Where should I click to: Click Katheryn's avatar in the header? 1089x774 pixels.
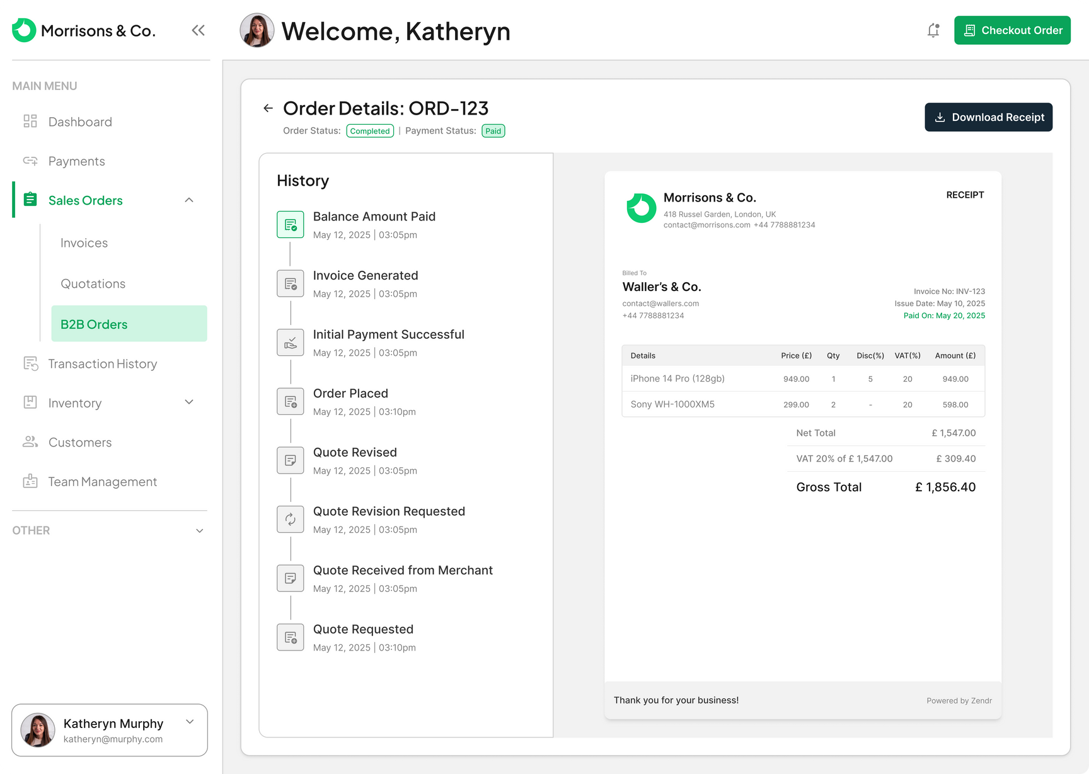pyautogui.click(x=257, y=30)
